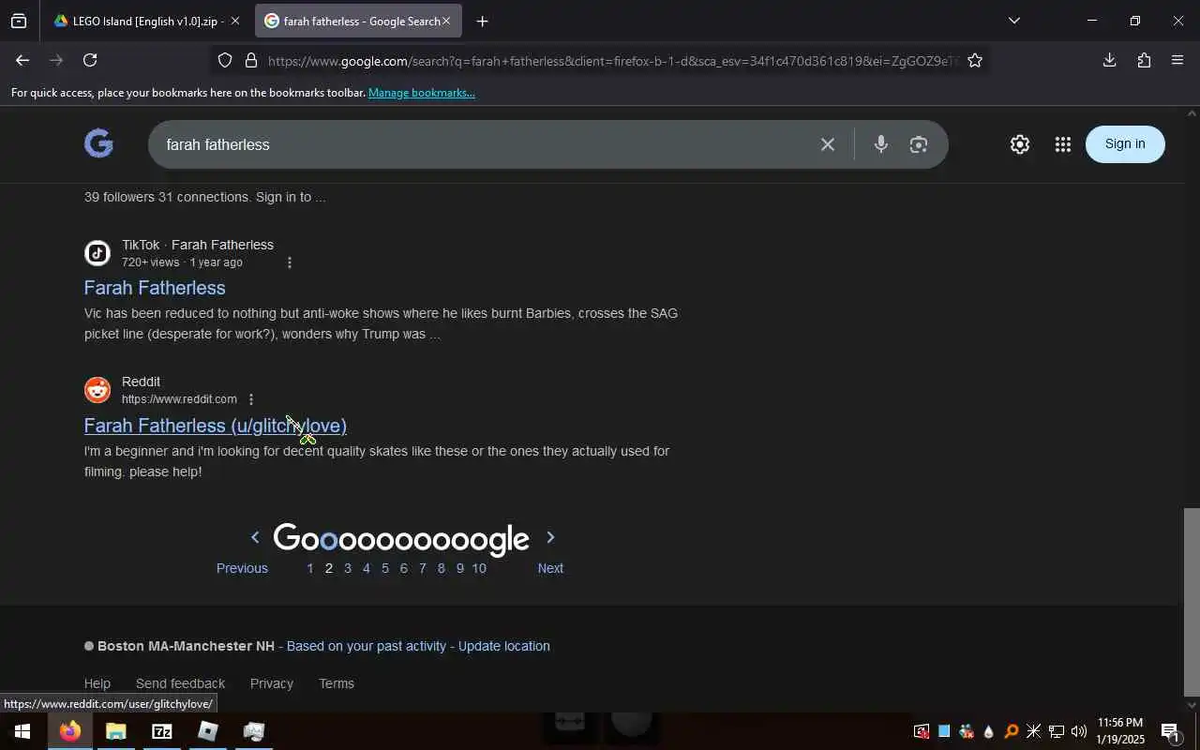Open the Help footer link
The width and height of the screenshot is (1200, 750).
tap(97, 683)
